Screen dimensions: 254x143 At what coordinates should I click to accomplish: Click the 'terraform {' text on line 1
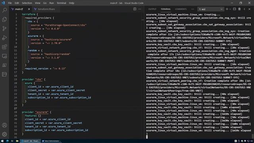pos(30,14)
